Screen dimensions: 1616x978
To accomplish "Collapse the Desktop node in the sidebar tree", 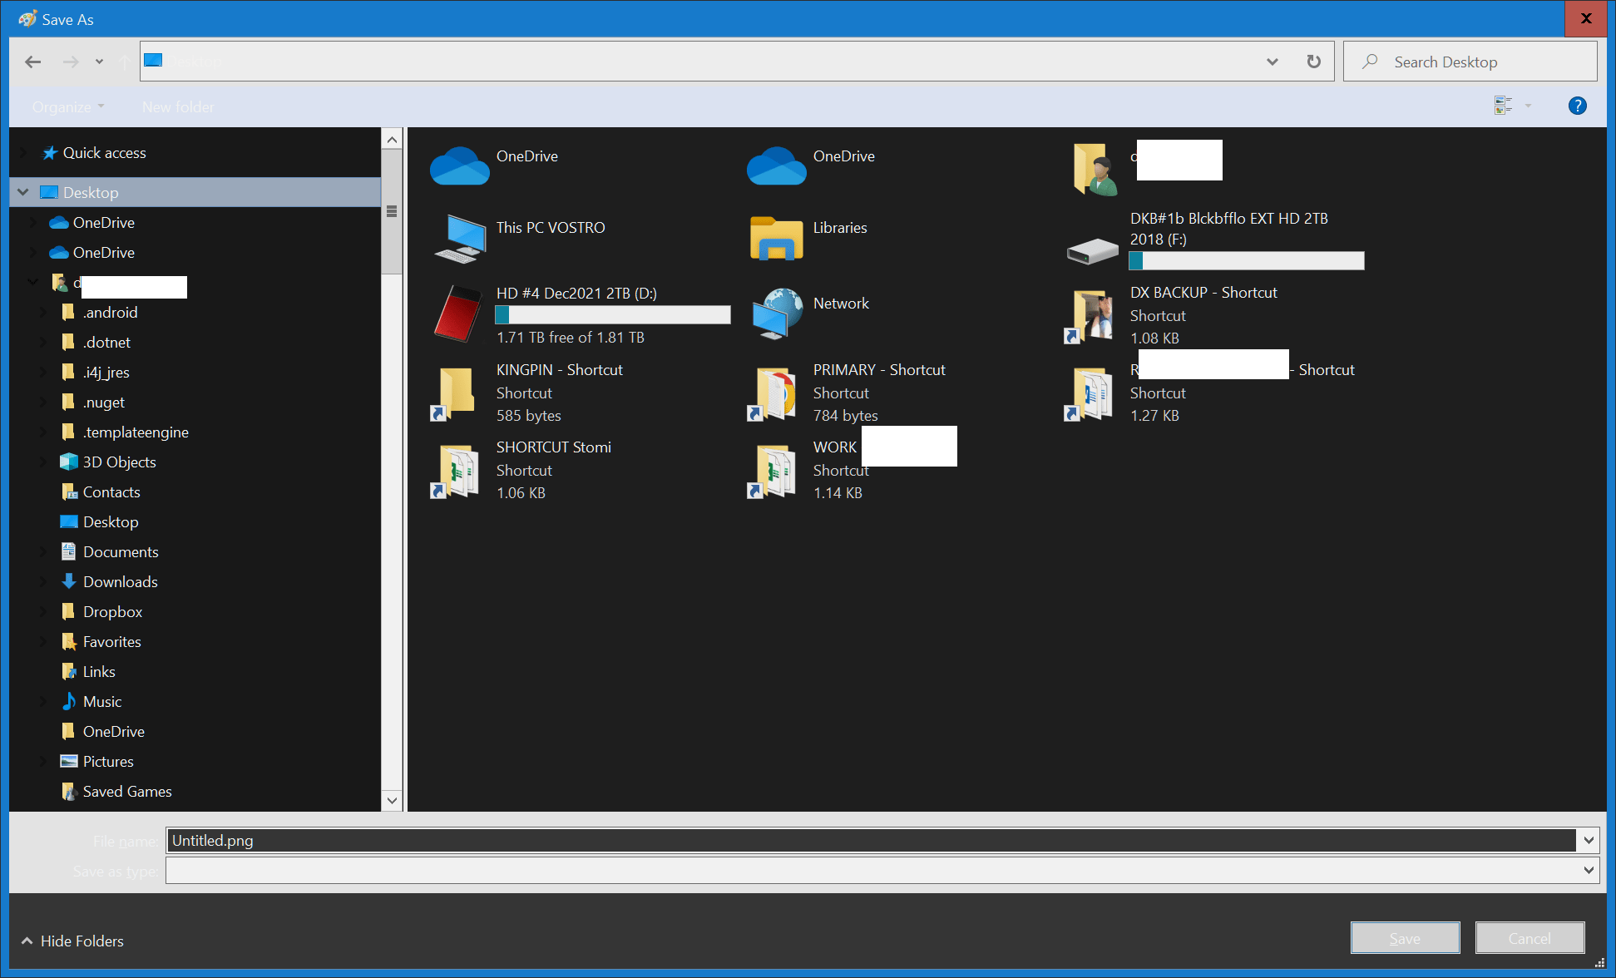I will point(22,192).
